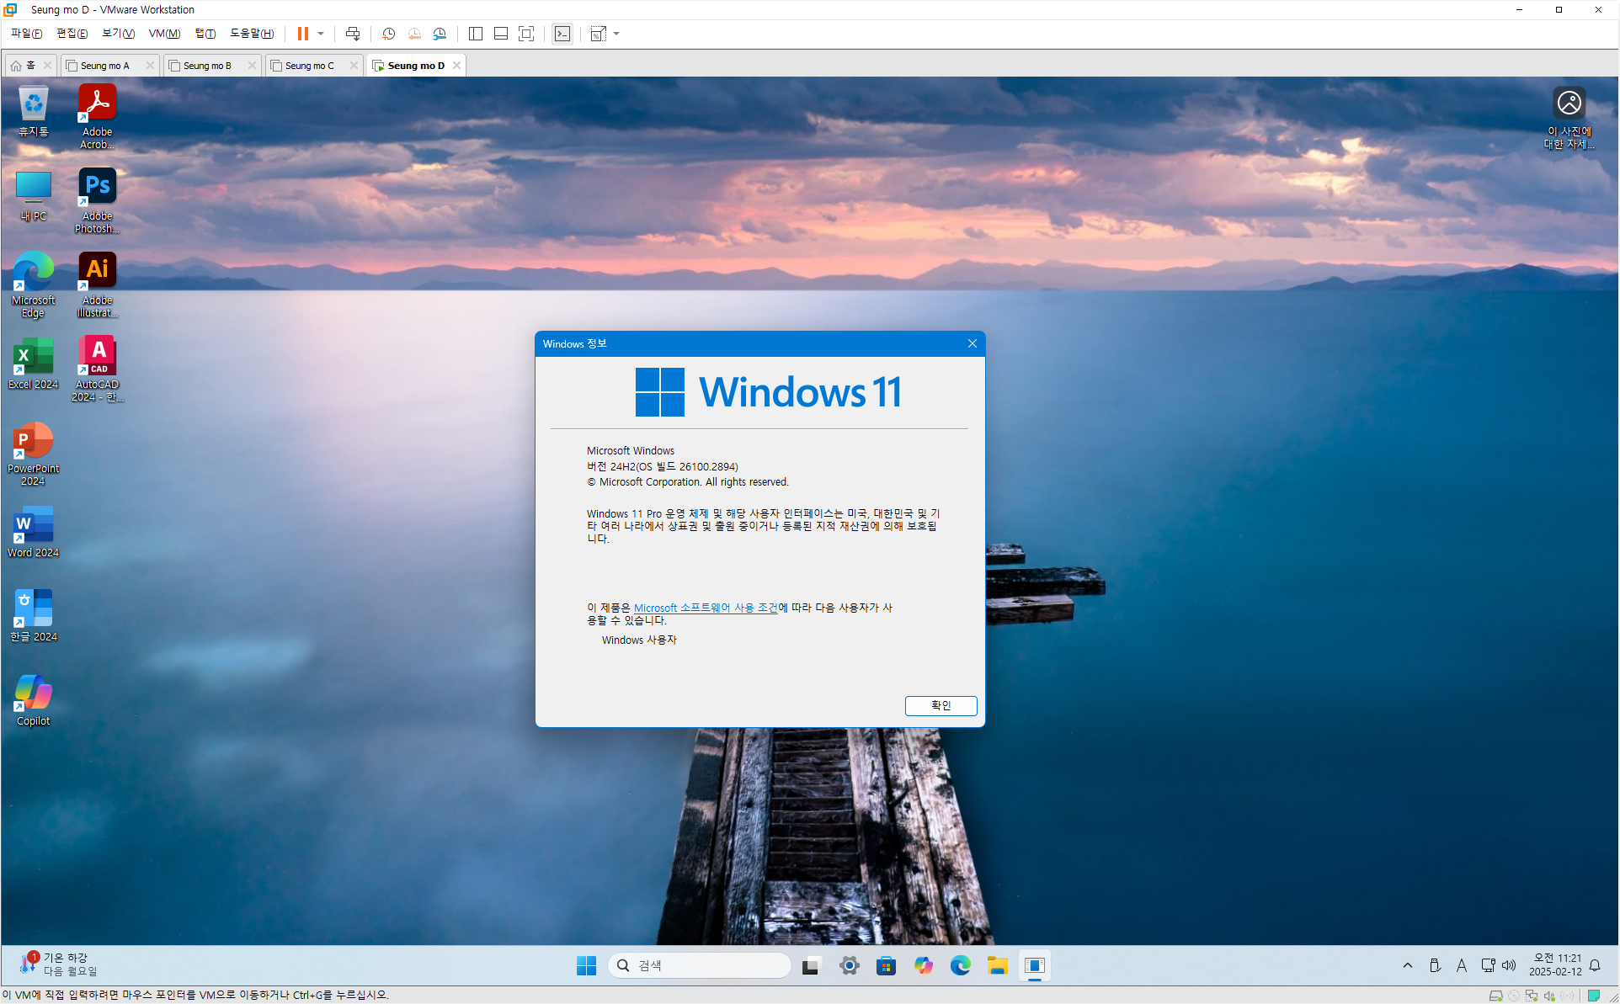Adjust volume via taskbar speaker icon
Screen dimensions: 1620x1004
pyautogui.click(x=1509, y=965)
